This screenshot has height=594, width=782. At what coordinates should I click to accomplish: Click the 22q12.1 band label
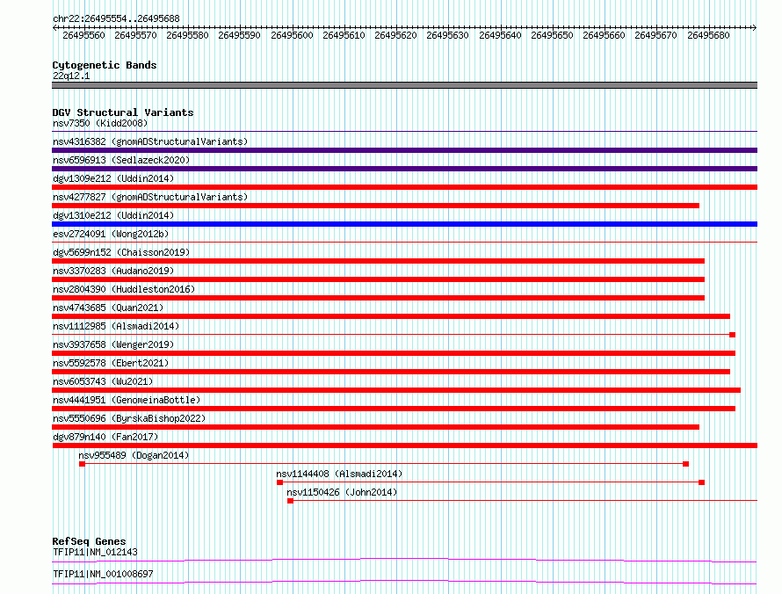(71, 76)
